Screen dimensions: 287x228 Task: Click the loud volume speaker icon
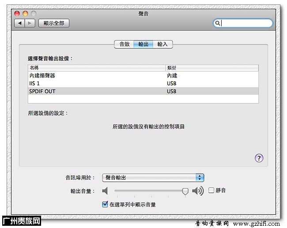tap(198, 191)
